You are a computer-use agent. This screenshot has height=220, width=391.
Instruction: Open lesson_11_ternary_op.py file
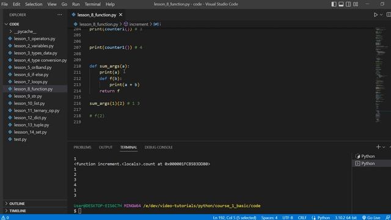(x=35, y=111)
